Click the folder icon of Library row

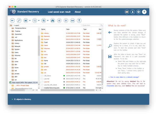42,33
